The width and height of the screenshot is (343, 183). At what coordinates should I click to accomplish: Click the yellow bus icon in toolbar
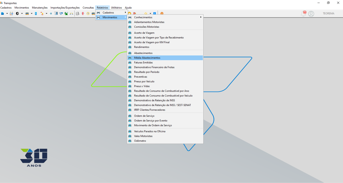click(27, 14)
